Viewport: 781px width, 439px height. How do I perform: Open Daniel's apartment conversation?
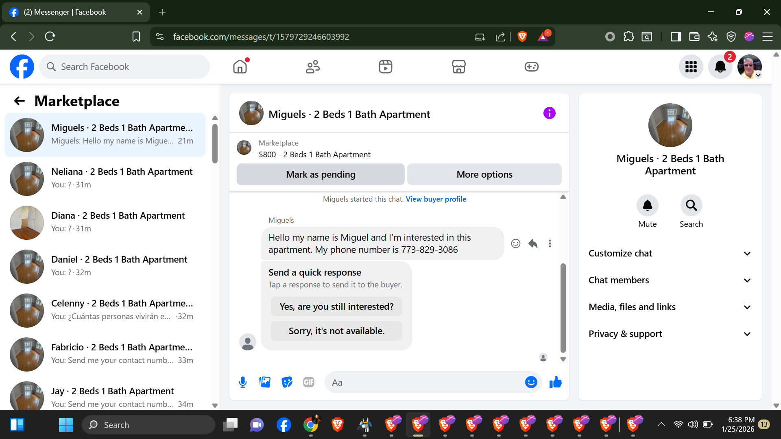tap(105, 266)
